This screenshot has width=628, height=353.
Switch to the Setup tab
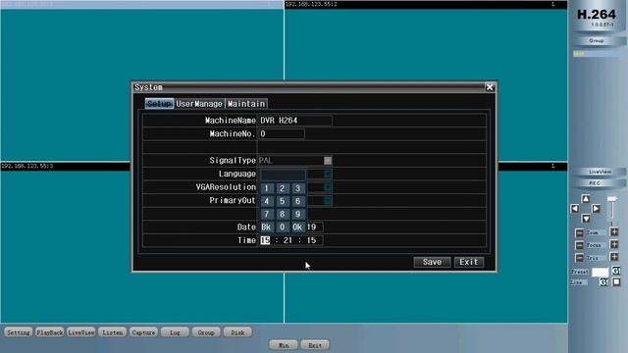point(159,104)
